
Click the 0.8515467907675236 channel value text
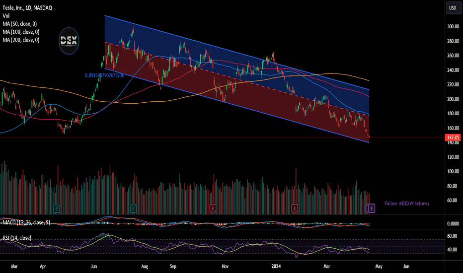click(104, 75)
